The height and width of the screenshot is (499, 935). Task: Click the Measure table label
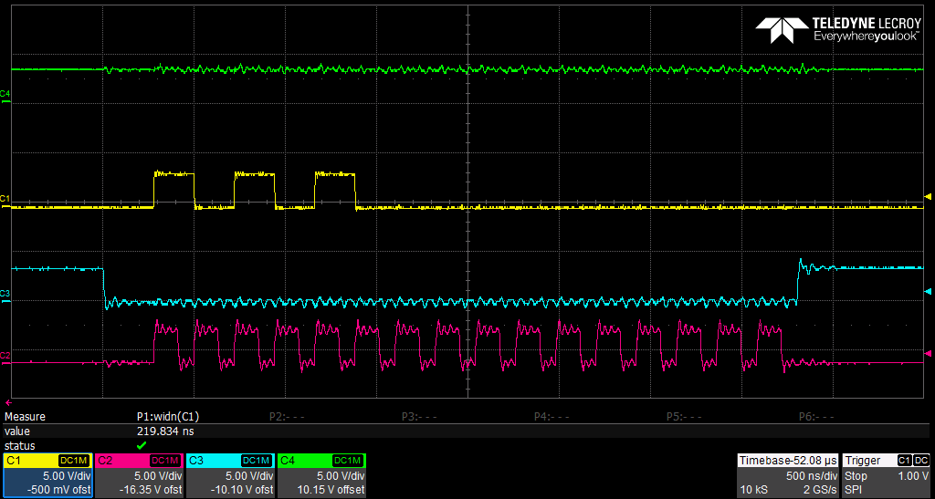(25, 417)
